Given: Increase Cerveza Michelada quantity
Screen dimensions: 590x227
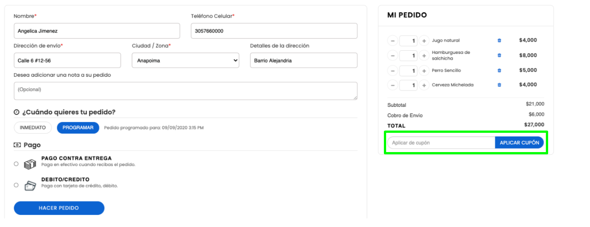Looking at the screenshot, I should coord(424,85).
